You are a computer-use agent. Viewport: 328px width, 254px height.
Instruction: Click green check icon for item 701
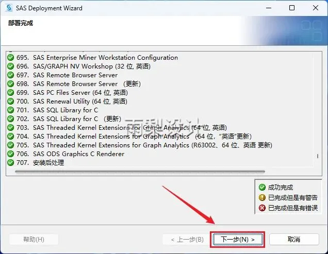click(x=10, y=110)
